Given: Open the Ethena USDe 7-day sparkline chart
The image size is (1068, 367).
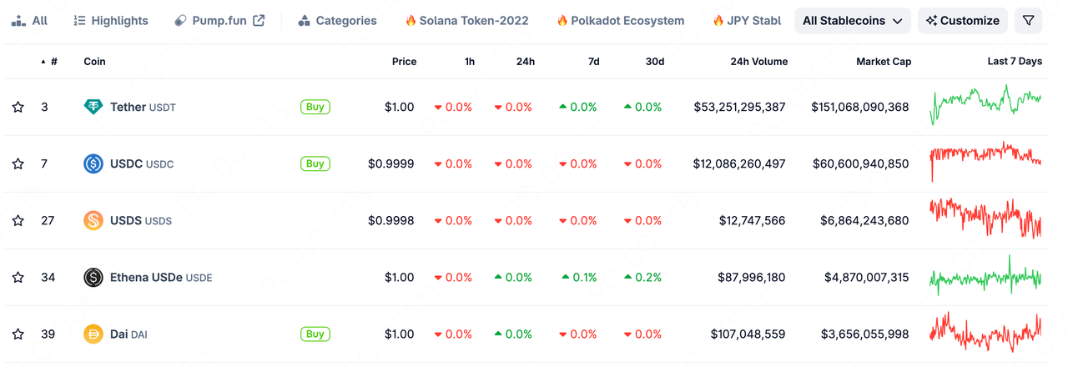Looking at the screenshot, I should 985,277.
